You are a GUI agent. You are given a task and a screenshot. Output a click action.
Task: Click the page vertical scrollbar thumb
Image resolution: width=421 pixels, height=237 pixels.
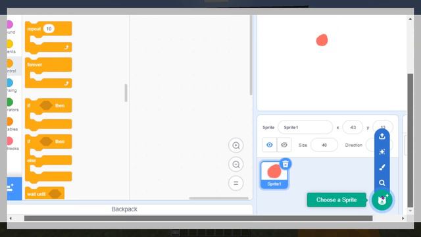pyautogui.click(x=410, y=140)
